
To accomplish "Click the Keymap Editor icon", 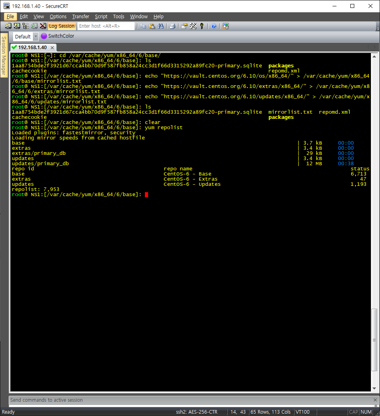I will coord(193,26).
